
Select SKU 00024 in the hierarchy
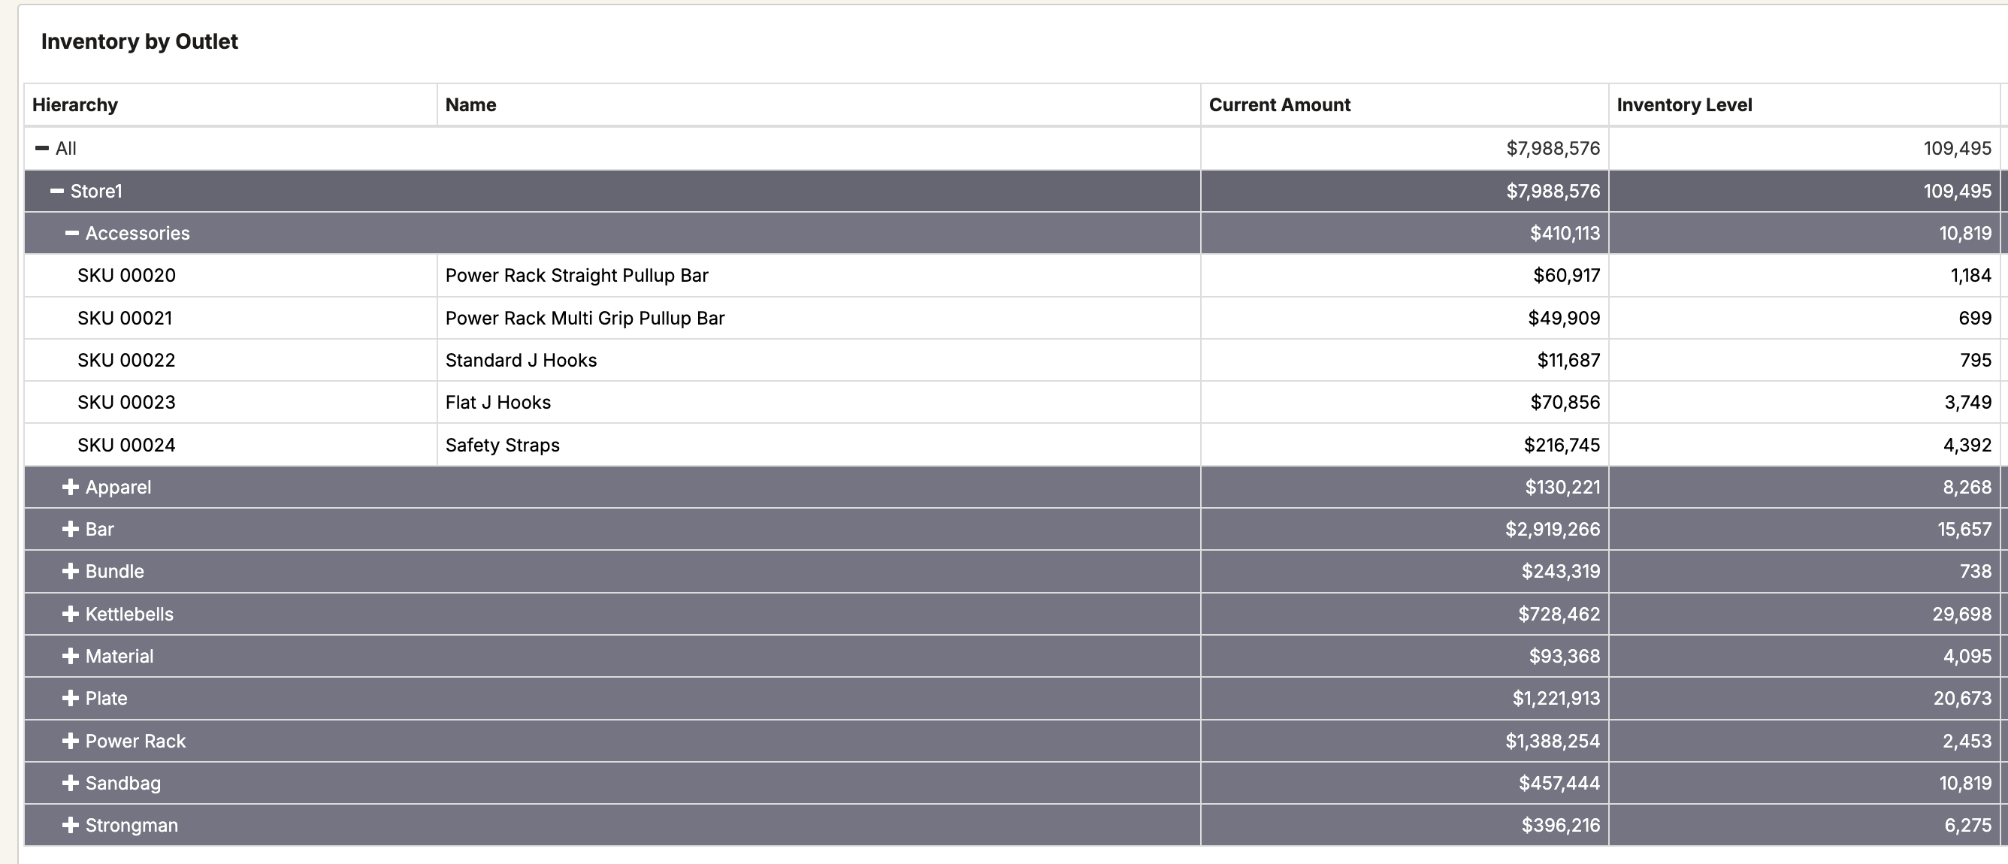pos(126,445)
